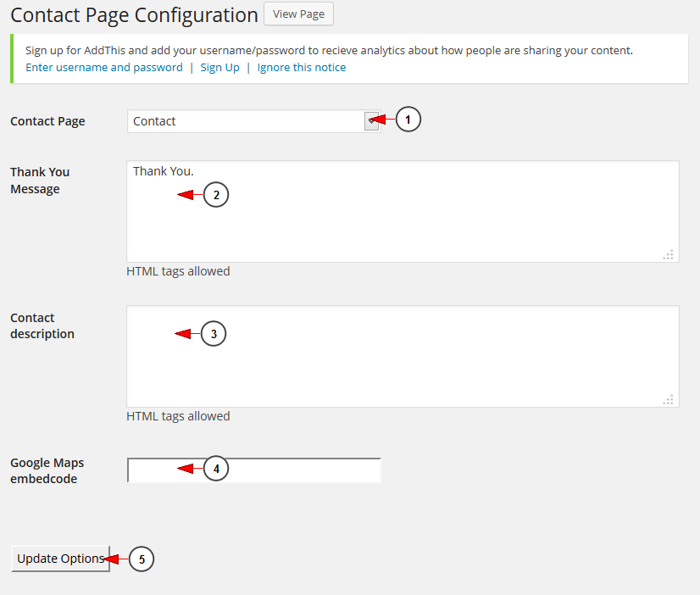Focus the Contact description text area
The height and width of the screenshot is (595, 700).
(x=403, y=356)
